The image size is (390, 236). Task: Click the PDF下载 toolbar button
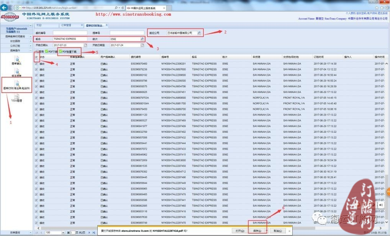pos(51,52)
